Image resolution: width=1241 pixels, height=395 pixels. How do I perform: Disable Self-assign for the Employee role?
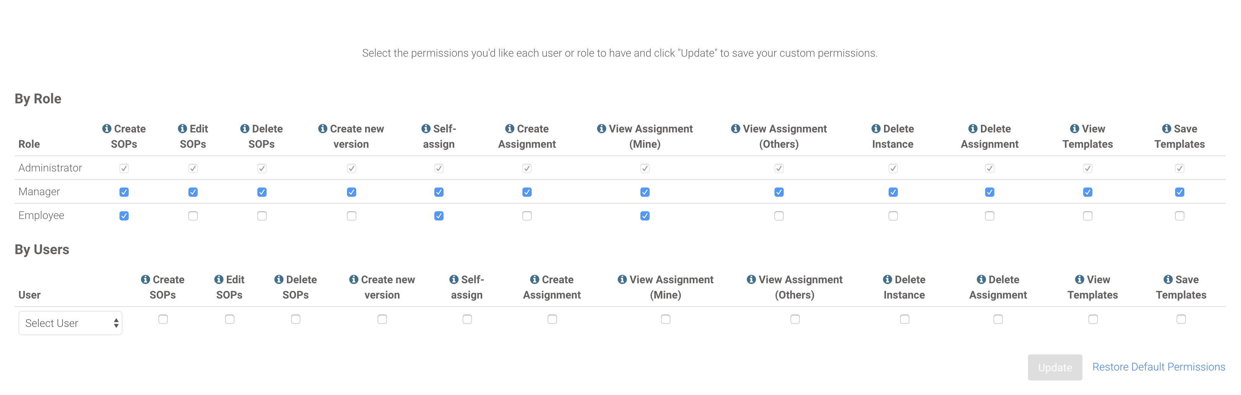point(439,215)
